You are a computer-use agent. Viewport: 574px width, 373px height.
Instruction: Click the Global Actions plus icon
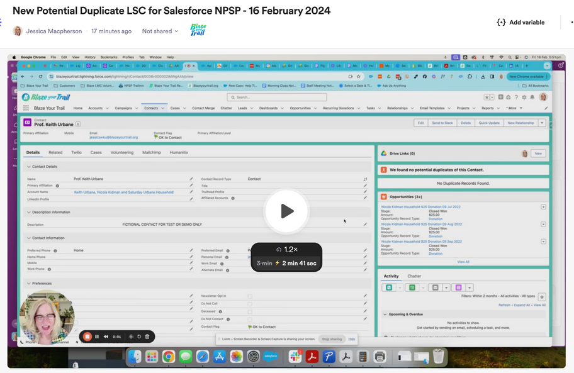click(500, 97)
